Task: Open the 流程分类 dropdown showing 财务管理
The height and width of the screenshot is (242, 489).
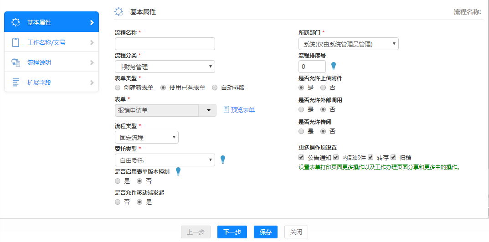Action: click(x=165, y=67)
